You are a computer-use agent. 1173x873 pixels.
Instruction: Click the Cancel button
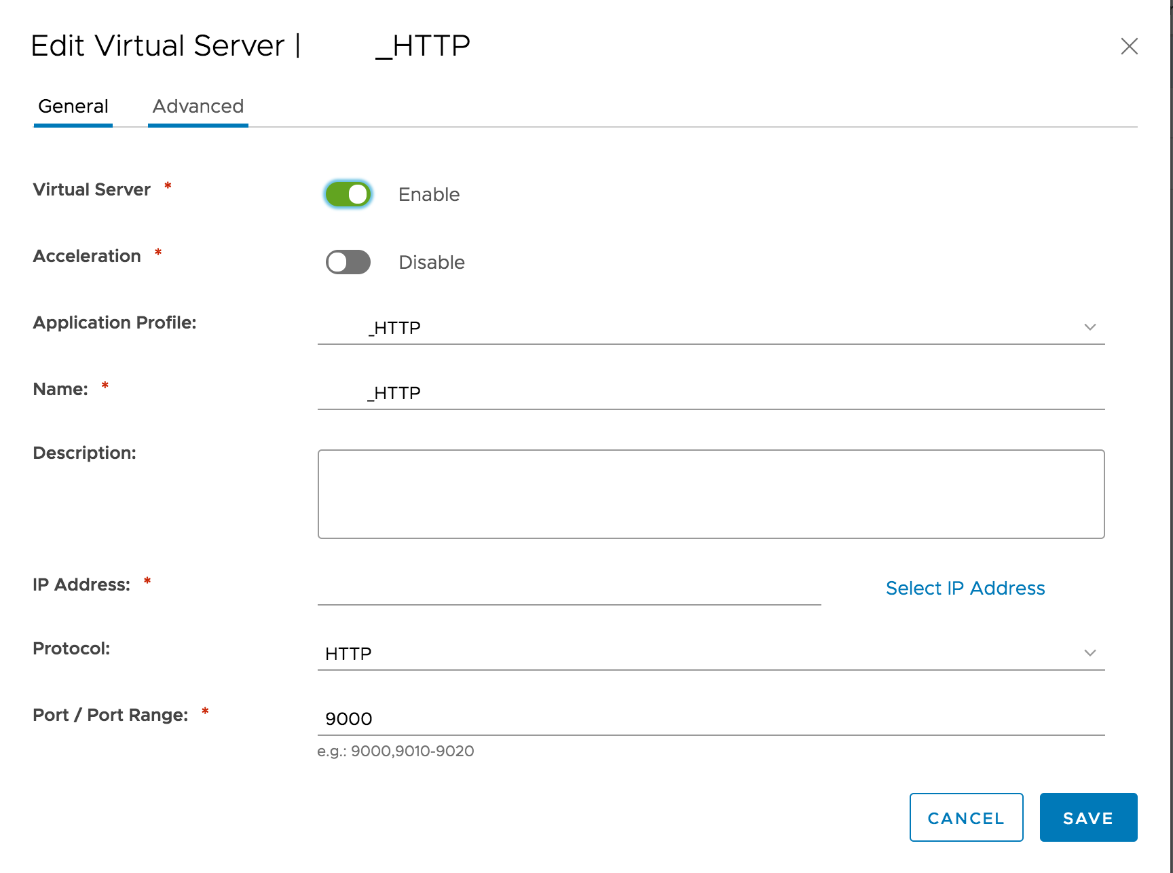click(x=967, y=817)
